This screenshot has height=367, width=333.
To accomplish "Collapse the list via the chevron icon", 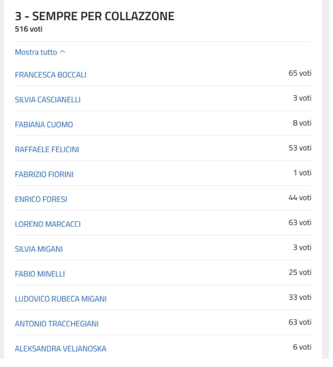I will coord(63,52).
